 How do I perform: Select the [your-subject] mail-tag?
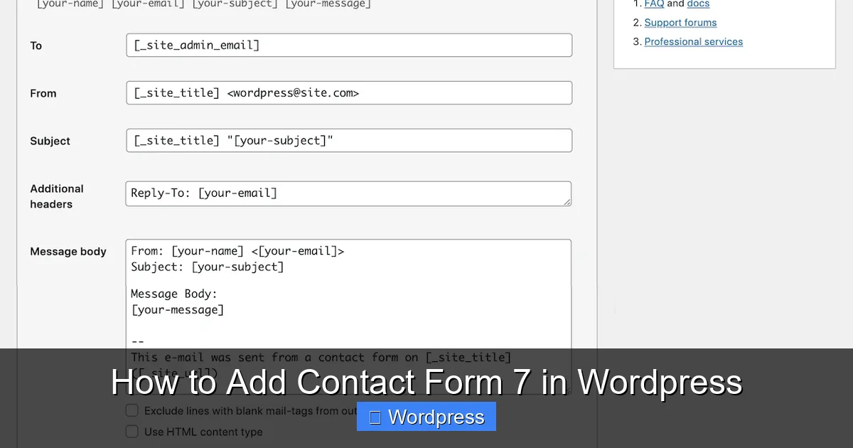coord(235,4)
